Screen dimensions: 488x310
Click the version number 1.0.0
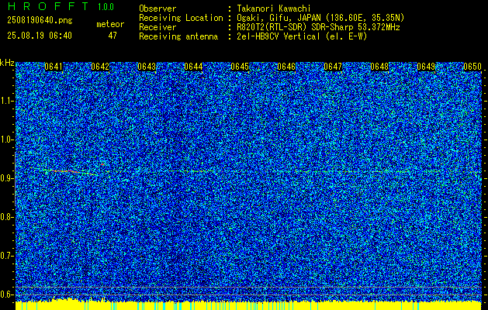point(106,7)
